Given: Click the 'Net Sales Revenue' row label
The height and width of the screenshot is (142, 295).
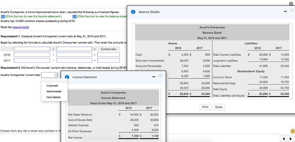Looking at the screenshot, I should pyautogui.click(x=80, y=115).
